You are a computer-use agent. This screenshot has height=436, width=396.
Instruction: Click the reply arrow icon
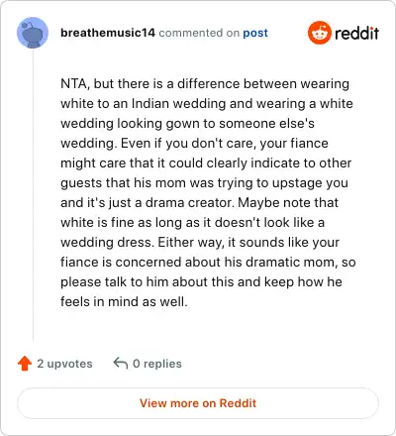click(121, 363)
